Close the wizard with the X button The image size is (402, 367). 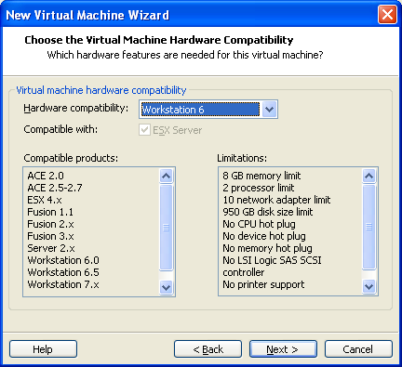(x=387, y=14)
